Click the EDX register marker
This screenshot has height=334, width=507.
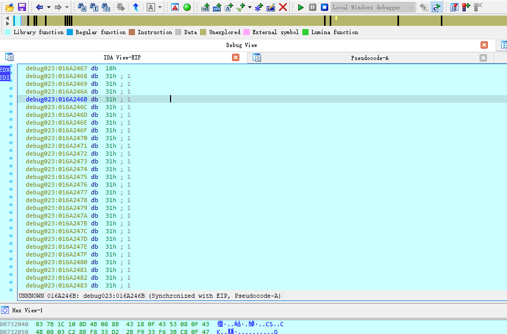(5, 70)
